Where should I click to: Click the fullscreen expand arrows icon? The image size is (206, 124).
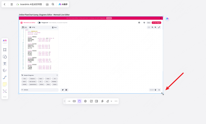click(159, 27)
